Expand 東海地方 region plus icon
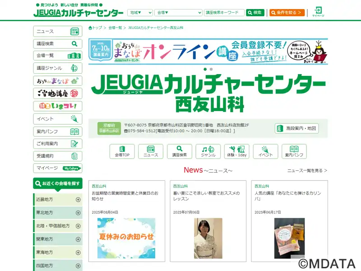Viewport: 361px width, 271px height. (x=78, y=252)
